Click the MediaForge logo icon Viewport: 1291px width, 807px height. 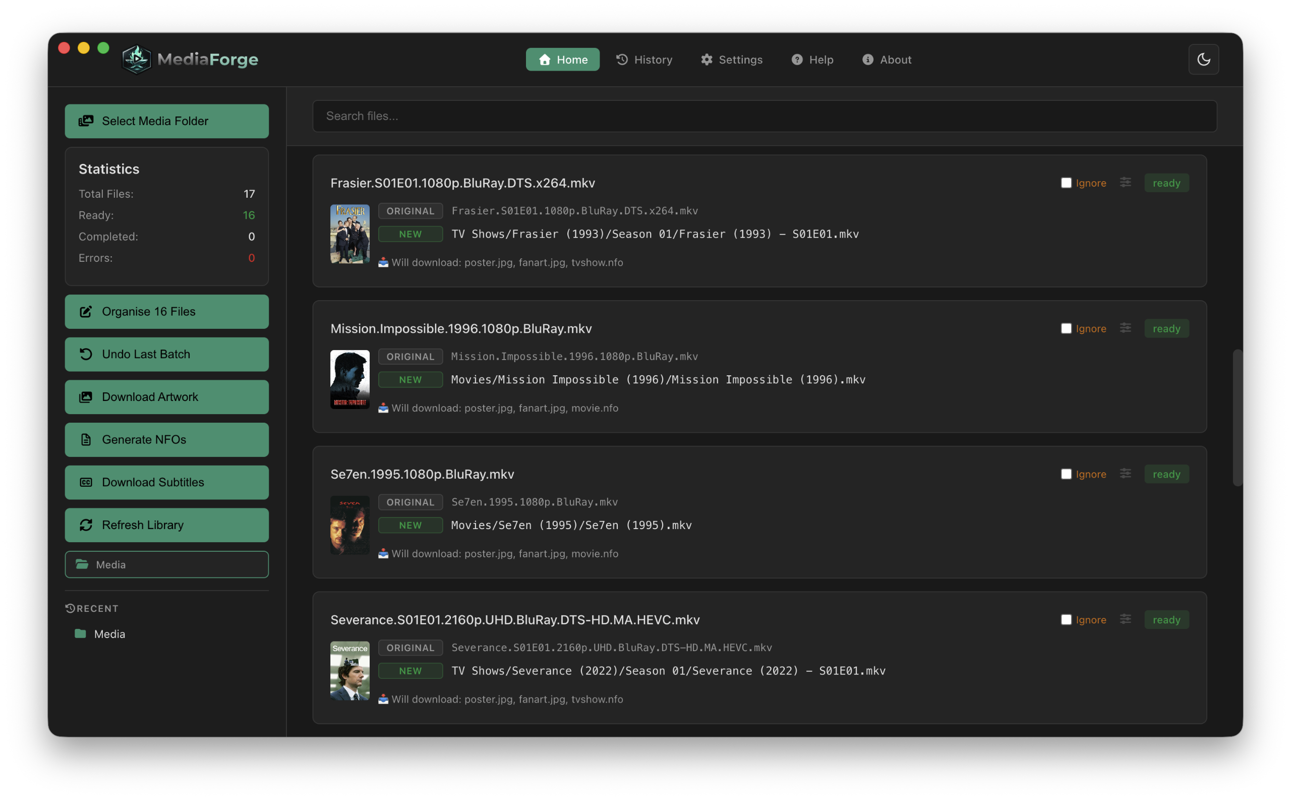click(137, 59)
